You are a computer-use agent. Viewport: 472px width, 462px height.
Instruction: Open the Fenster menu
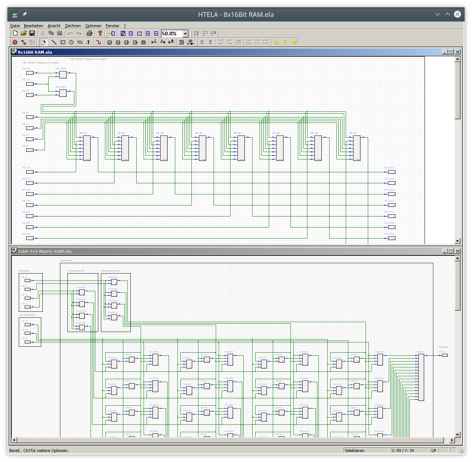[112, 26]
